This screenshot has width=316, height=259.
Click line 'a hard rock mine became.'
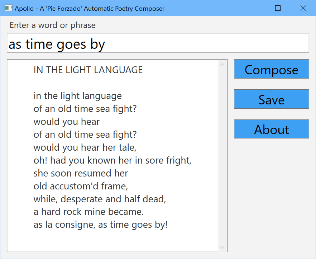[x=88, y=212]
